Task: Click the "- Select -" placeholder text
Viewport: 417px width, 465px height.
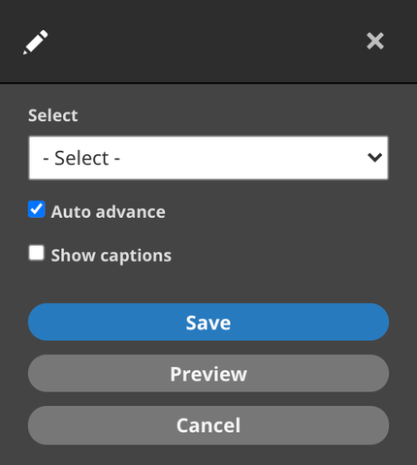Action: pos(81,158)
